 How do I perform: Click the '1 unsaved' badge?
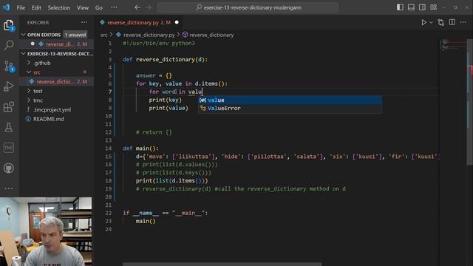tap(75, 35)
